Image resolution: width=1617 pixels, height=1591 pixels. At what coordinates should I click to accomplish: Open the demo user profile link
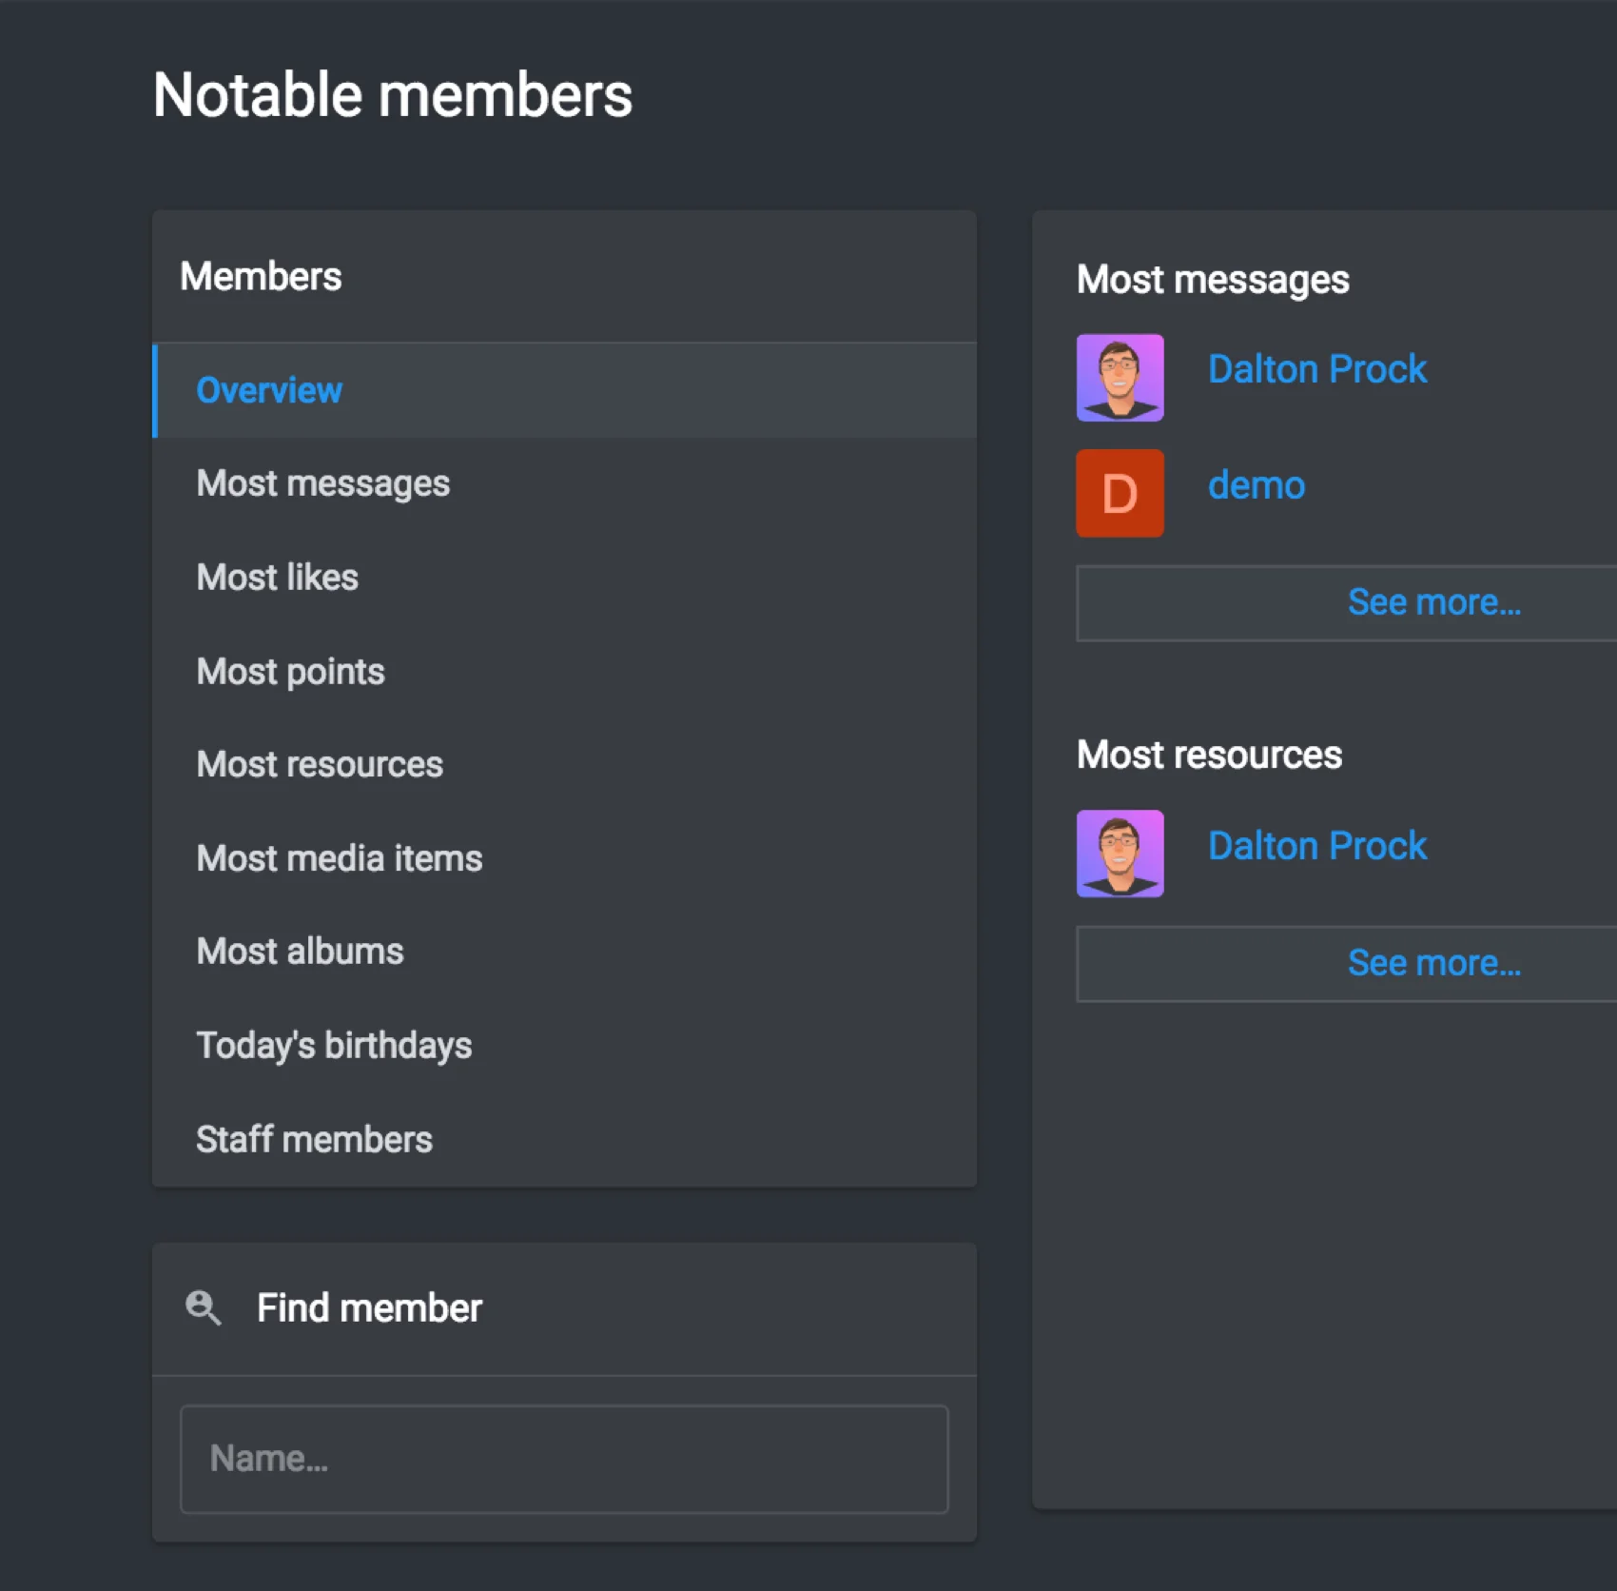(1256, 485)
